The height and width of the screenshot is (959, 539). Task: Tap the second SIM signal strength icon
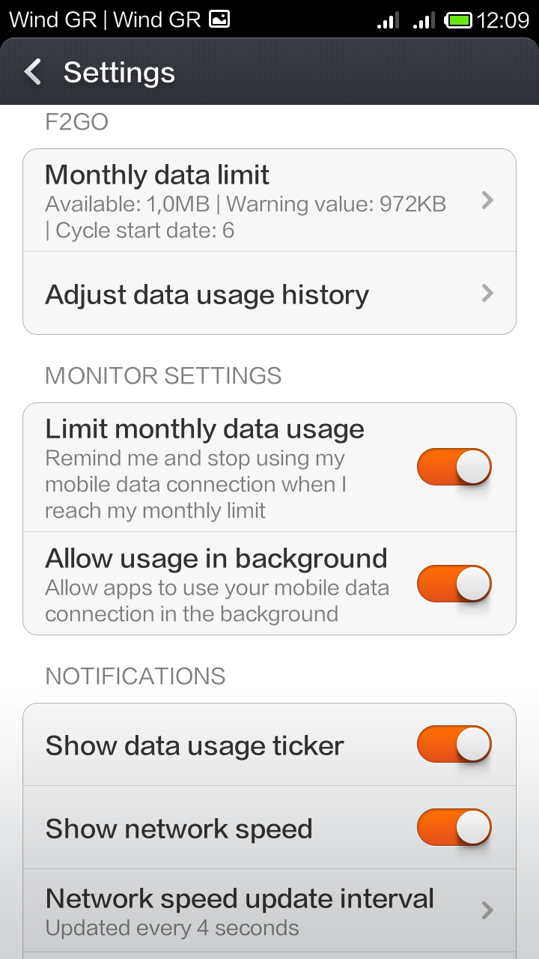[424, 20]
